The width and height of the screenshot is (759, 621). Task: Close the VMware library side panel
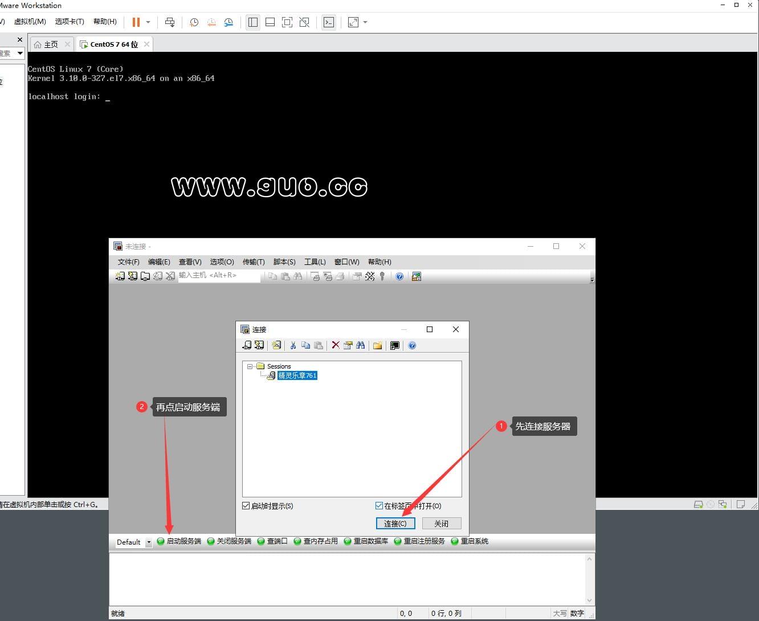(20, 39)
